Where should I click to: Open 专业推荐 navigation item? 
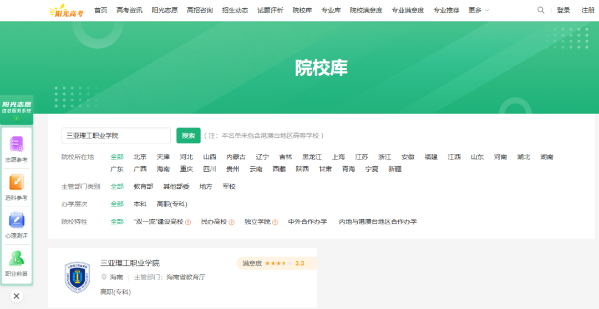[446, 11]
